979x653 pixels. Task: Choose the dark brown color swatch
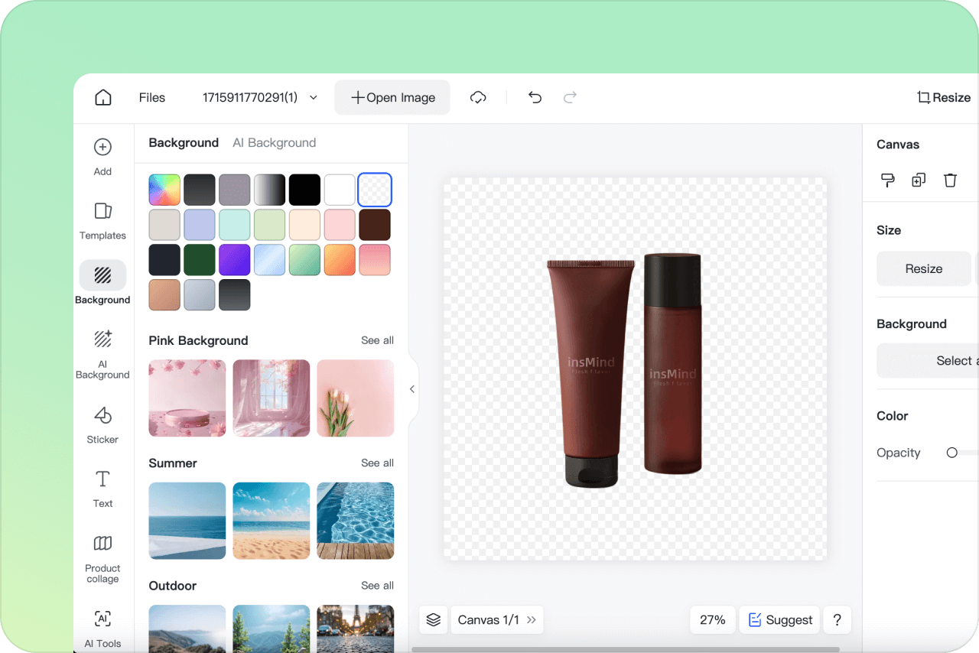tap(375, 225)
